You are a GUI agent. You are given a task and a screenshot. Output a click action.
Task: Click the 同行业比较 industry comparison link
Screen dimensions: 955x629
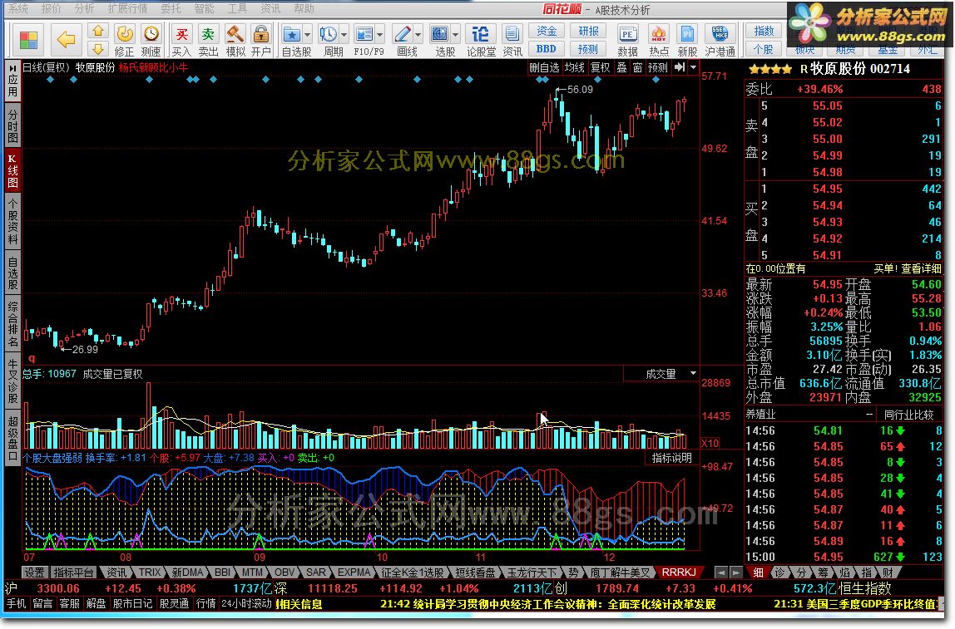coord(908,415)
